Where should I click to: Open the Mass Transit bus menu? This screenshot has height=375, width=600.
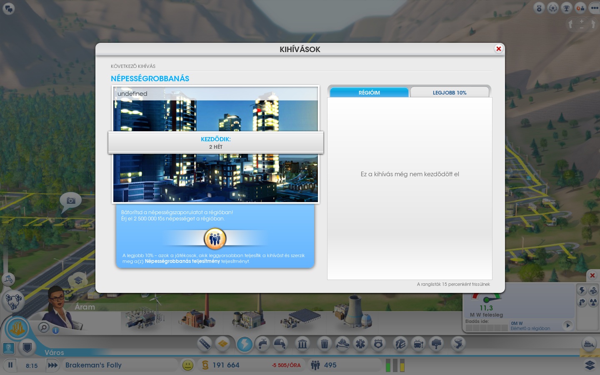418,344
